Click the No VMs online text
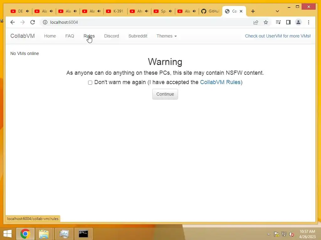The height and width of the screenshot is (240, 321). (24, 53)
